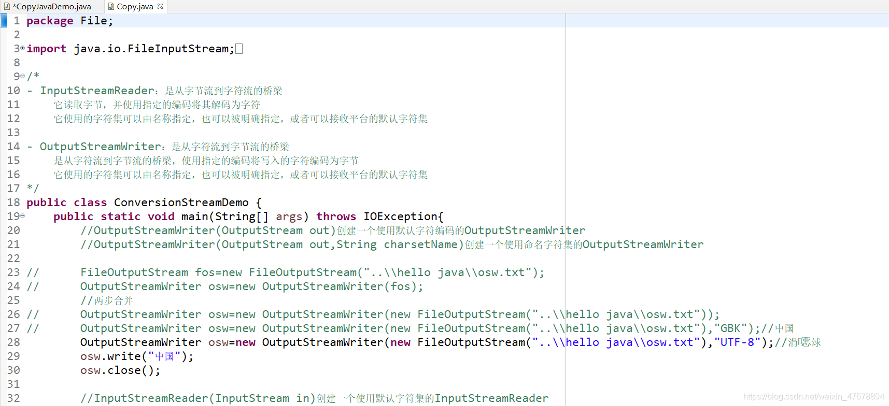Click 'java.io.FileInputStream' in the import line
Viewport: 889px width, 406px height.
point(151,49)
